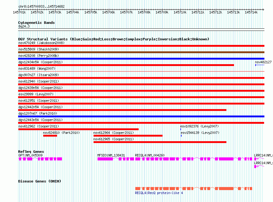273x202 pixels.
Task: Click the blue nsv428208 (Perry2008b) gain bar
Action: pos(141,59)
